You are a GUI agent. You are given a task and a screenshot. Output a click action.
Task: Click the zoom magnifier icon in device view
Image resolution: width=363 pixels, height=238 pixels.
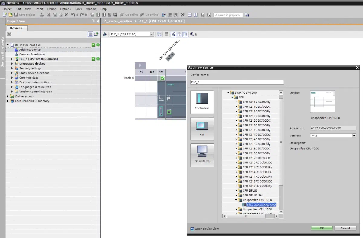(192, 34)
